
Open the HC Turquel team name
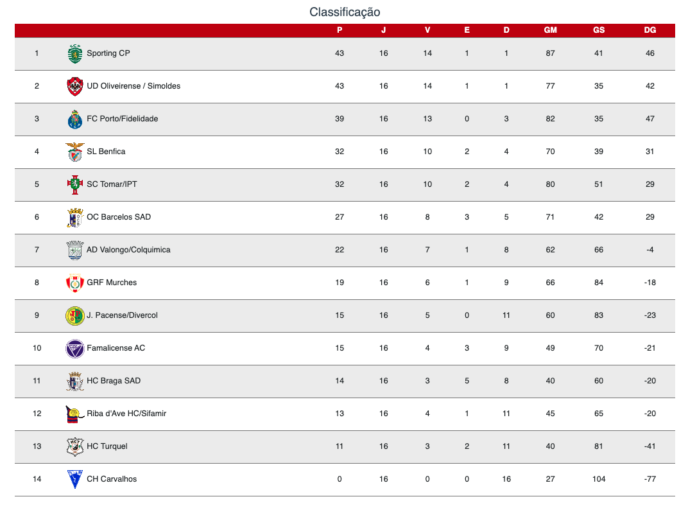[x=107, y=446]
